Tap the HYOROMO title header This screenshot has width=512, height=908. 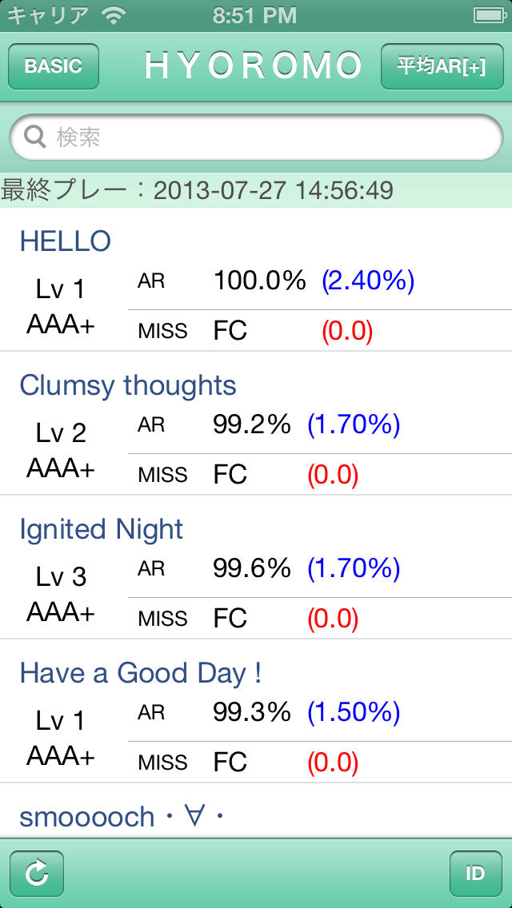pyautogui.click(x=253, y=66)
